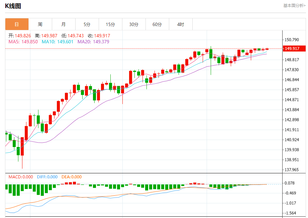Viewport: 308px width, 218px height.
Task: Open the 4时 interval tab
Action: (181, 24)
